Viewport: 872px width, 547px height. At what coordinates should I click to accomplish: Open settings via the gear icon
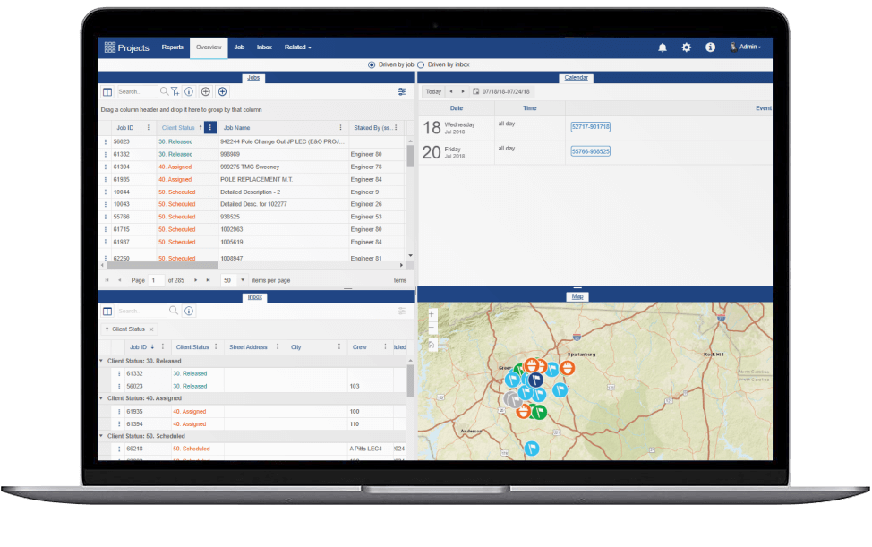687,47
